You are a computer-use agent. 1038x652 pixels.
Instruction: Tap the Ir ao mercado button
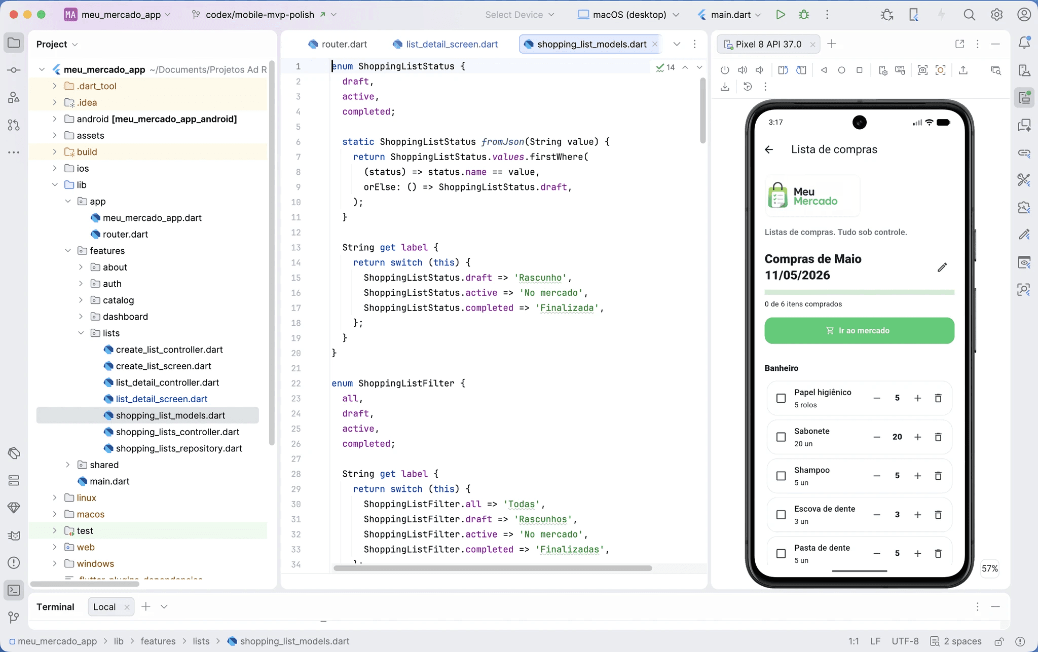pyautogui.click(x=859, y=330)
